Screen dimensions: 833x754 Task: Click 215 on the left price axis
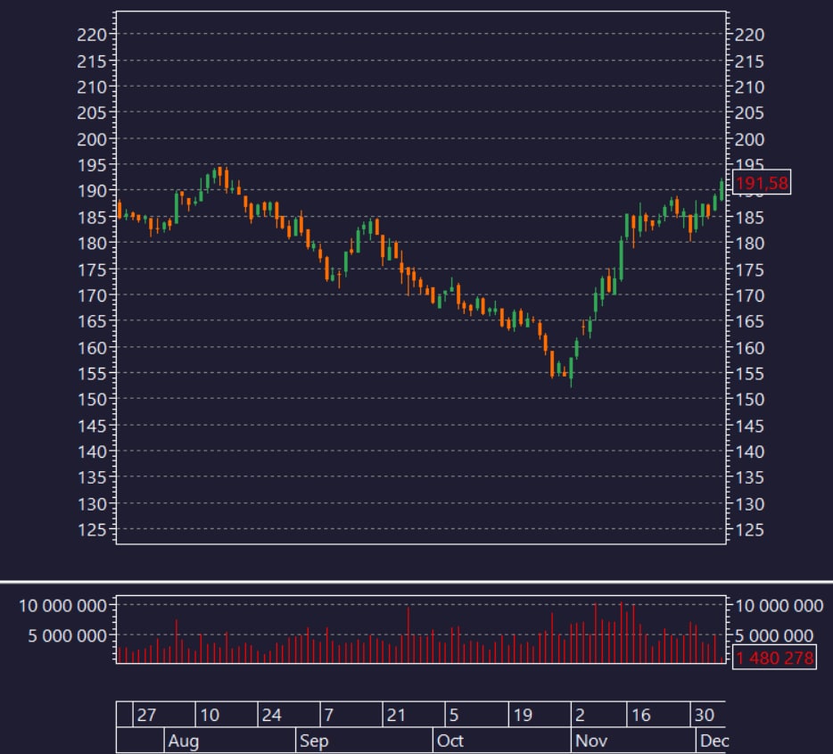coord(92,62)
